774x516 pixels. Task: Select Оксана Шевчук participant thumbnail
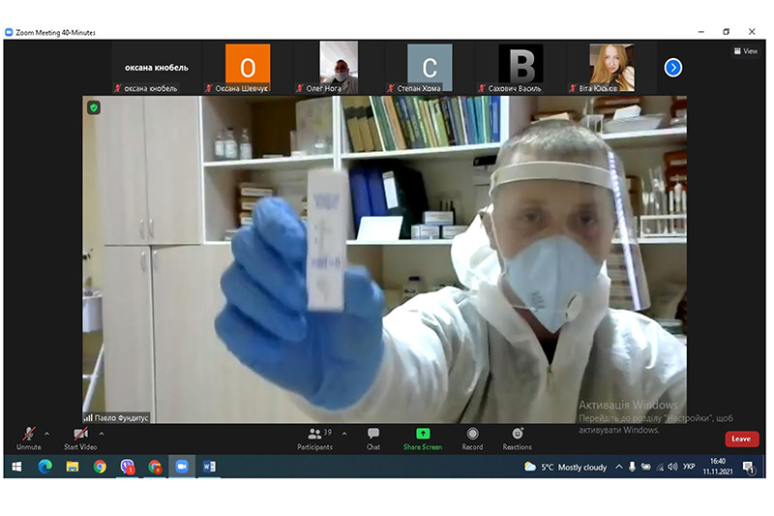[x=248, y=68]
